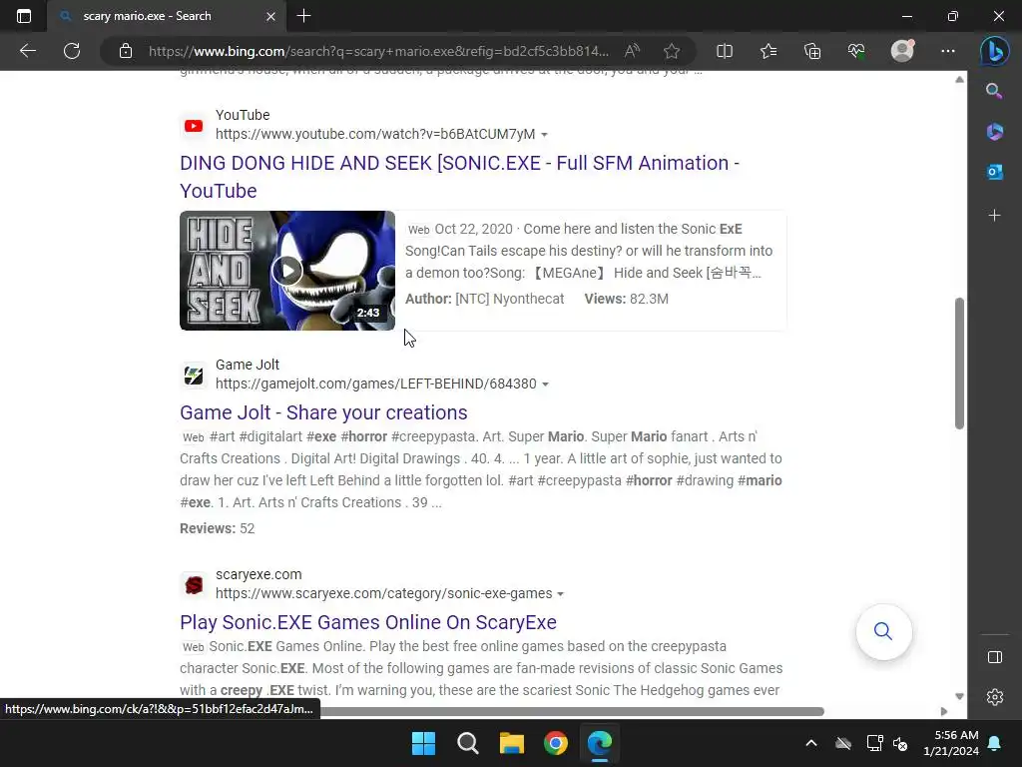Viewport: 1022px width, 767px height.
Task: Click the scroll down arrow
Action: click(x=959, y=696)
